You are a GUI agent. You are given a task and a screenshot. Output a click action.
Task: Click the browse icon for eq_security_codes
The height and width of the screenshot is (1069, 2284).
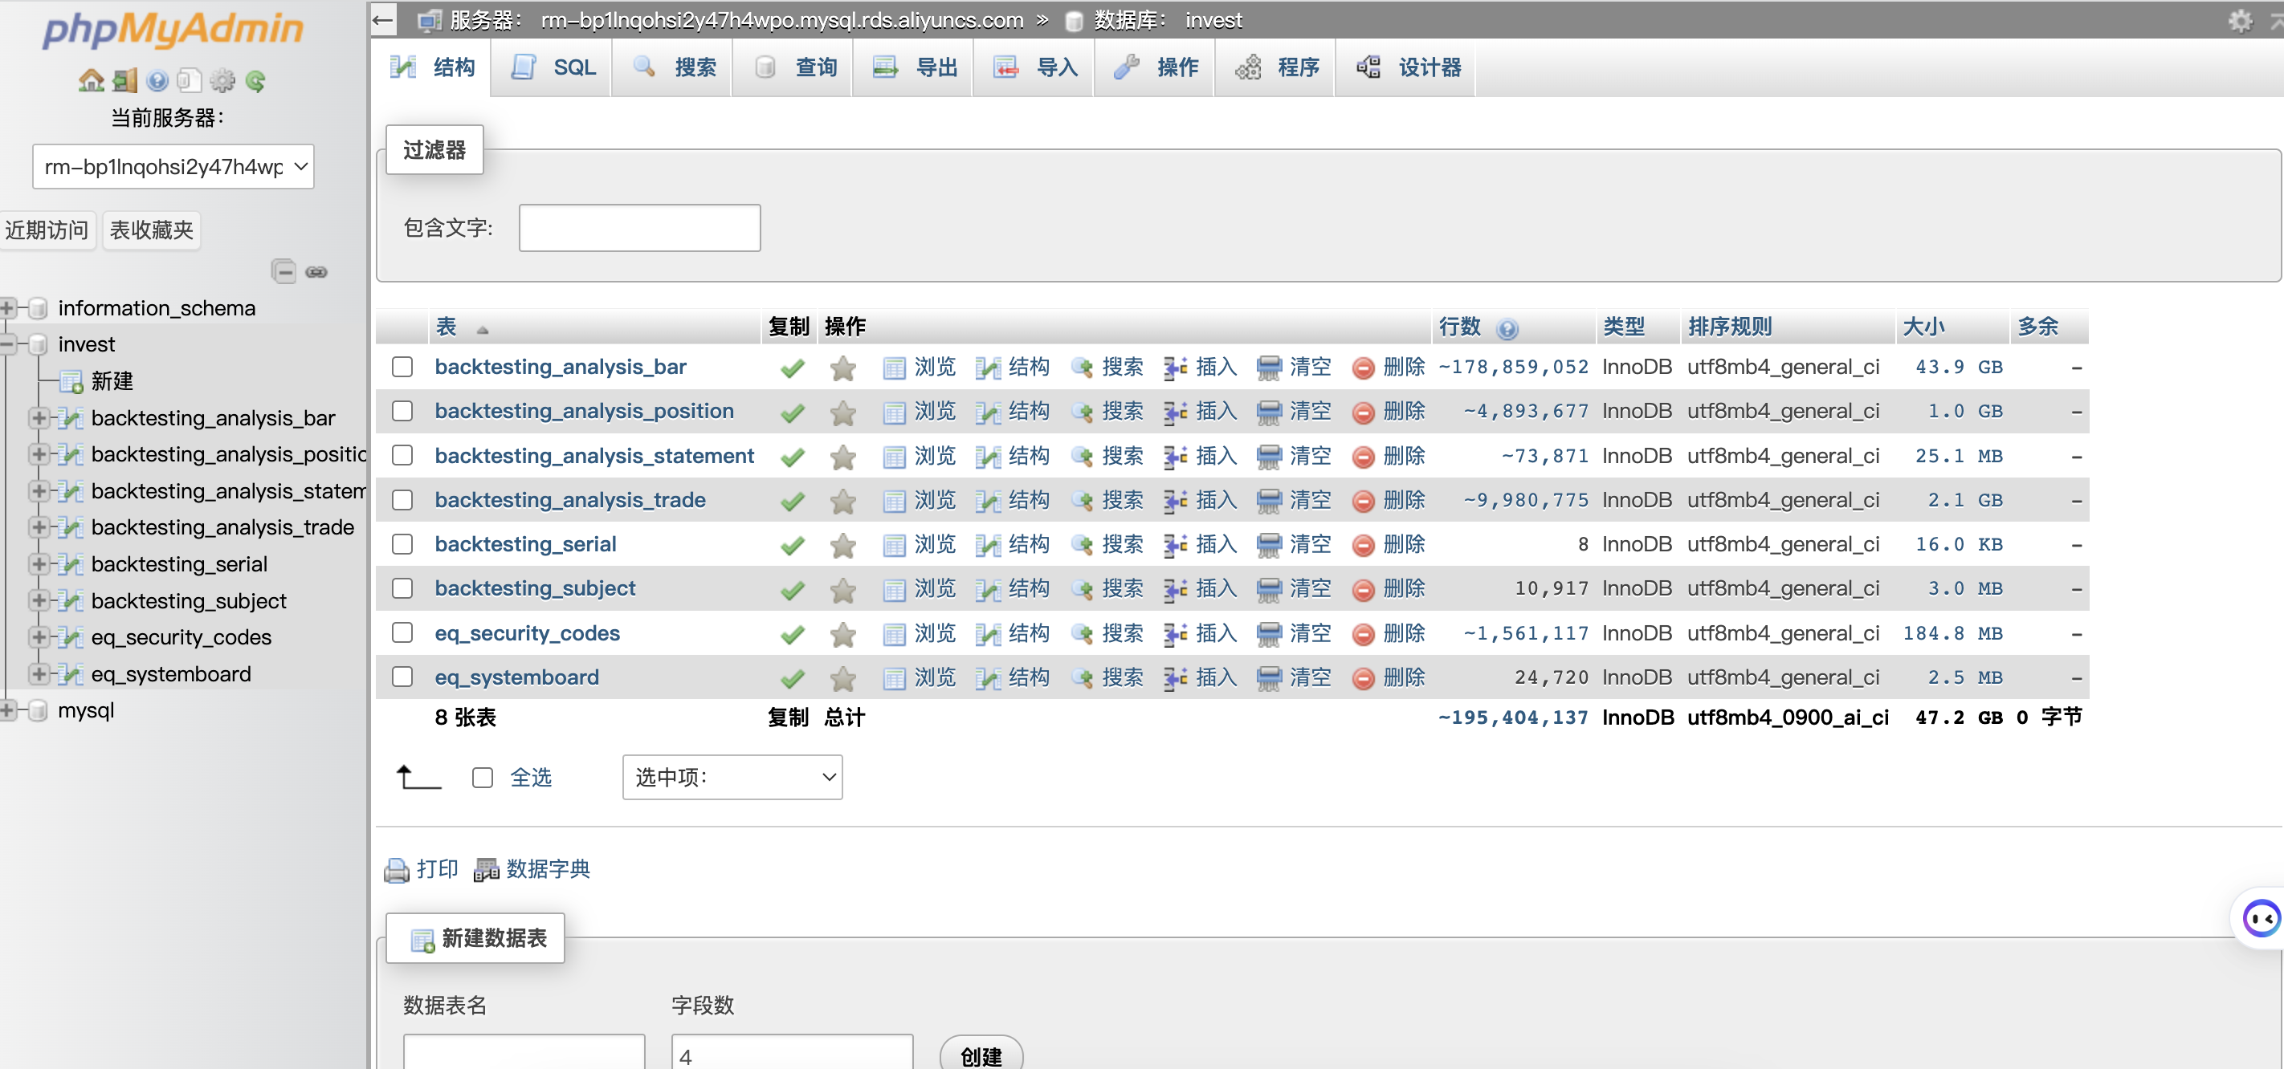(894, 634)
